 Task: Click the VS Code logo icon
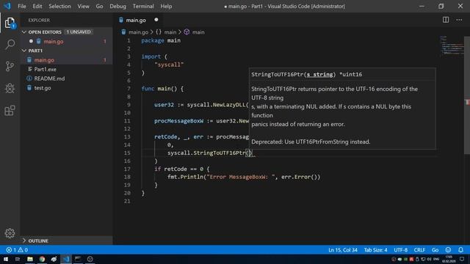tap(7, 6)
